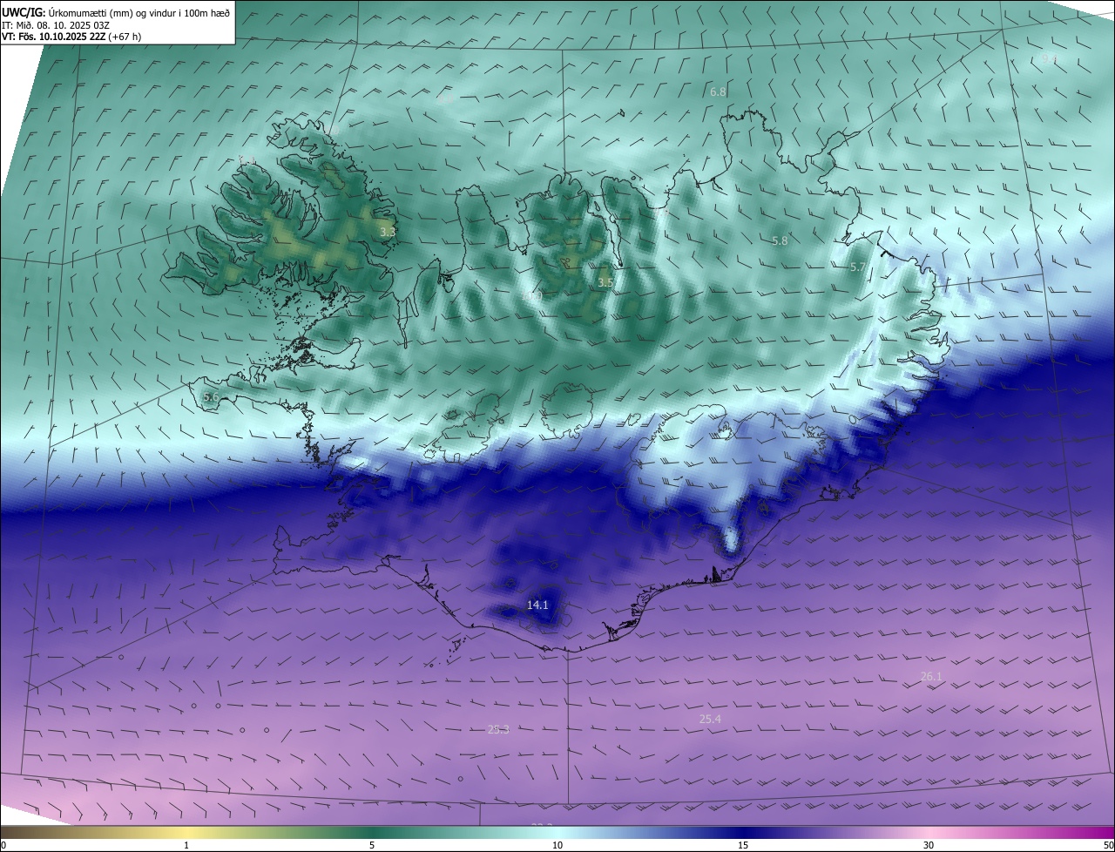The height and width of the screenshot is (852, 1115).
Task: Click the map value 5.8 in the northeast
Action: pos(780,240)
